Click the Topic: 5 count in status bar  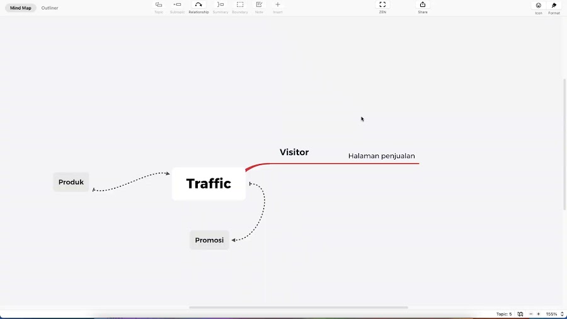[x=504, y=314]
